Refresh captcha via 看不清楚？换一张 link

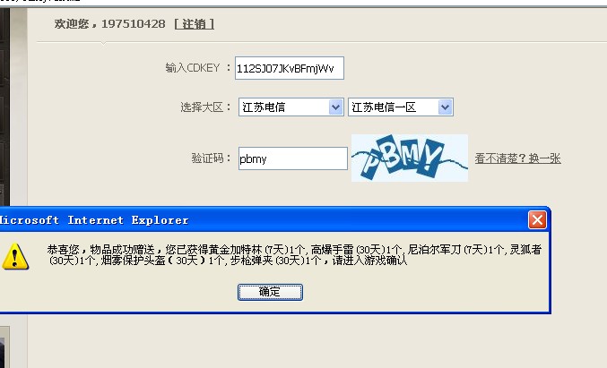click(517, 158)
